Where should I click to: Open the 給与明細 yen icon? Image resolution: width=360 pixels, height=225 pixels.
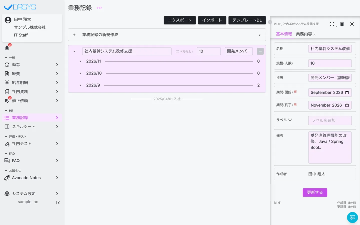[x=7, y=83]
